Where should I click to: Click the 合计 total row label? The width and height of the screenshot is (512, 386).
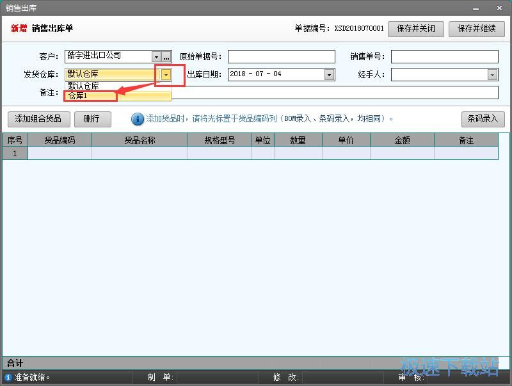point(15,363)
